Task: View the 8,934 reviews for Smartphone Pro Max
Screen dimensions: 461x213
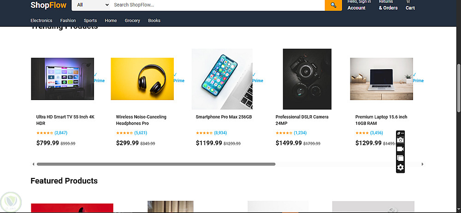Action: [220, 133]
